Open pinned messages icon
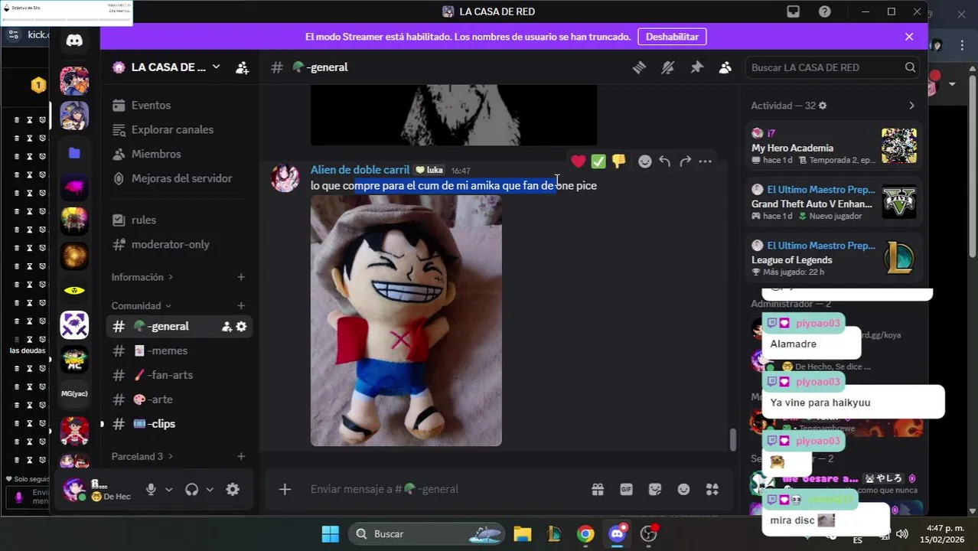The width and height of the screenshot is (978, 551). [696, 67]
